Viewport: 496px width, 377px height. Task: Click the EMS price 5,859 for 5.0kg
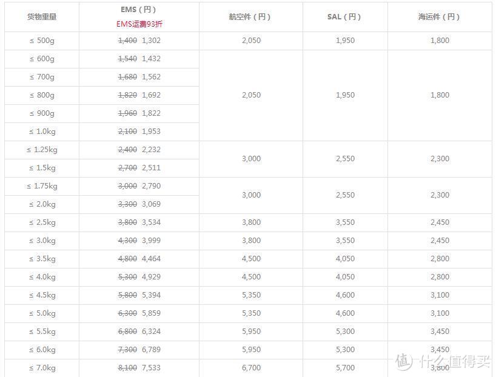click(x=151, y=313)
